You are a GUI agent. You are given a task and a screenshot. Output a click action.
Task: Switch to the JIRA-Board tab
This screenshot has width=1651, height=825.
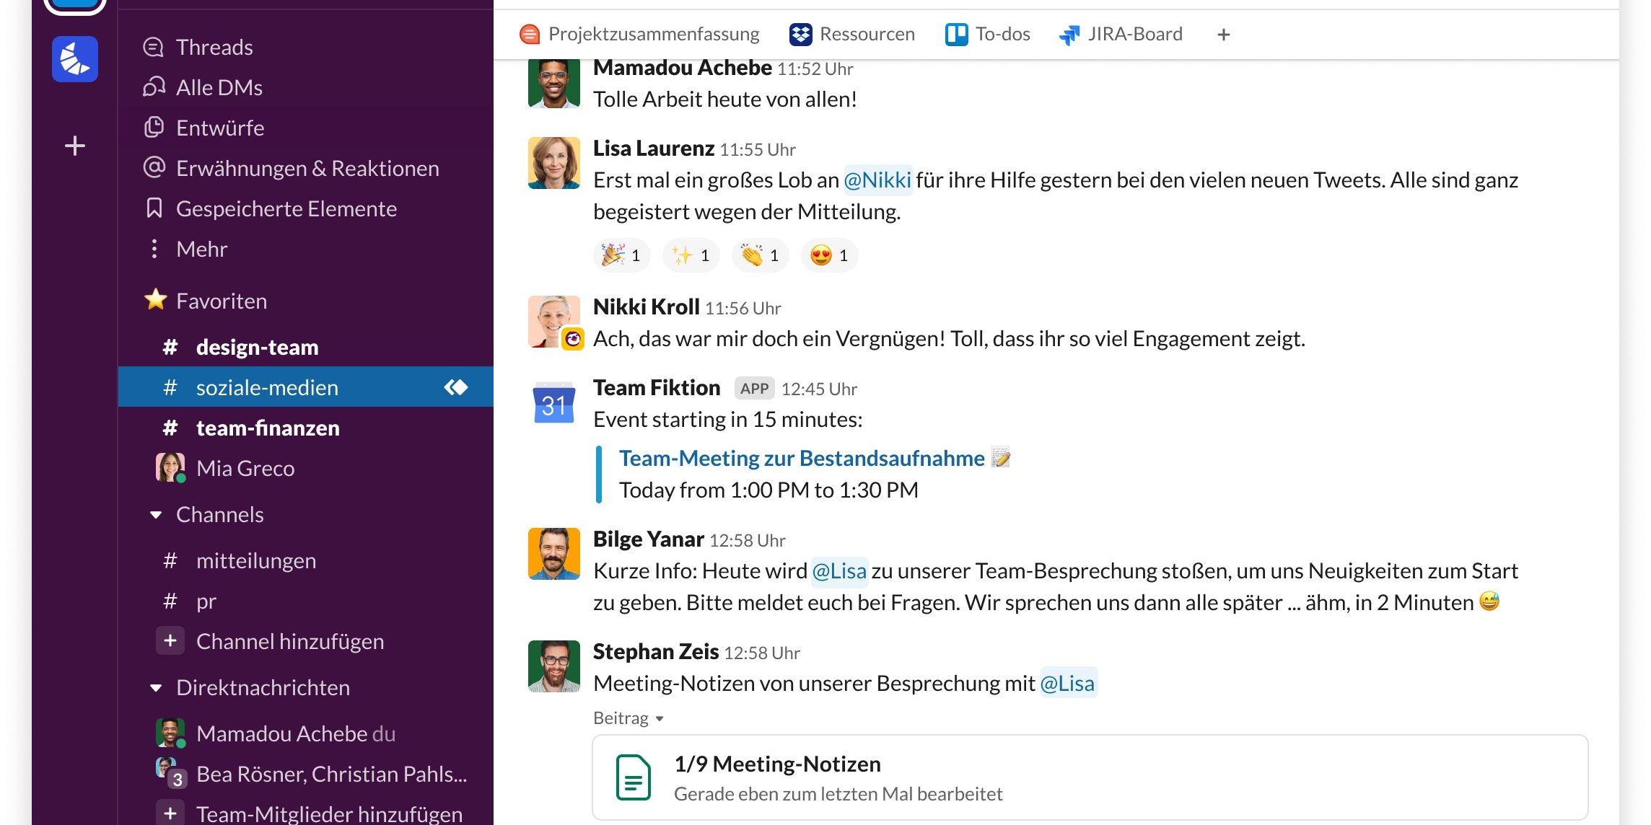pos(1121,34)
